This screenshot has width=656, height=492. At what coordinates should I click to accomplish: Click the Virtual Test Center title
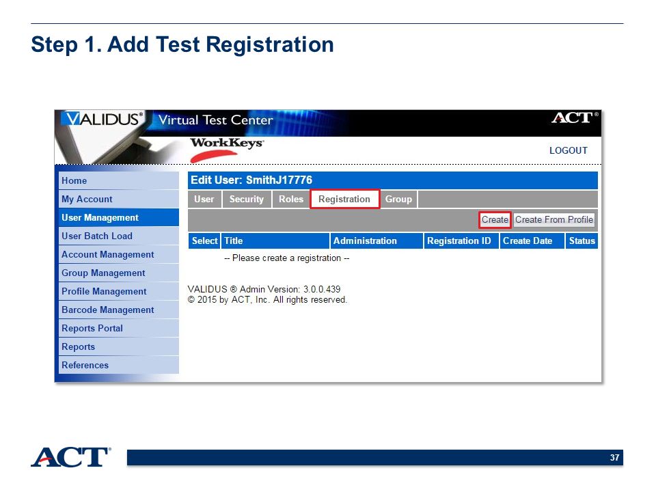pyautogui.click(x=215, y=120)
